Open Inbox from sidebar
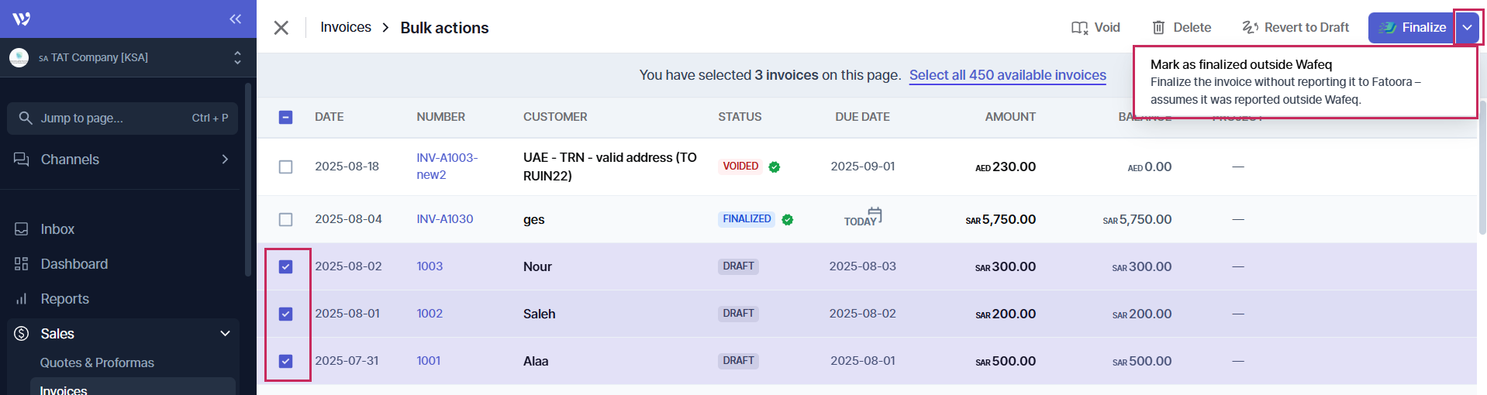 [57, 229]
